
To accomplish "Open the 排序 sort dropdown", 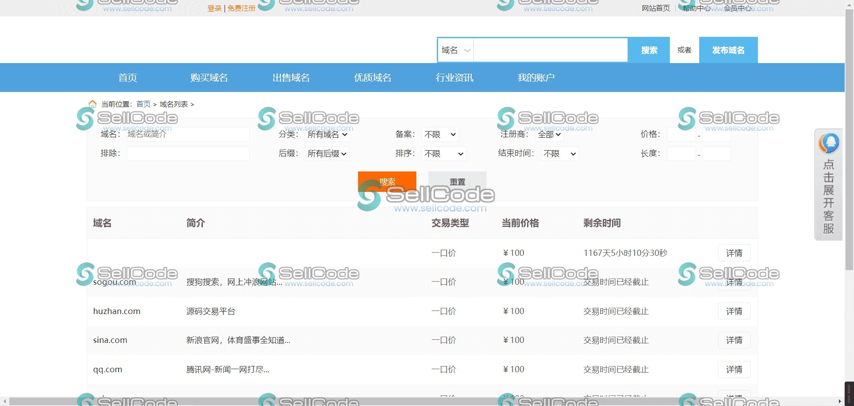I will (443, 154).
